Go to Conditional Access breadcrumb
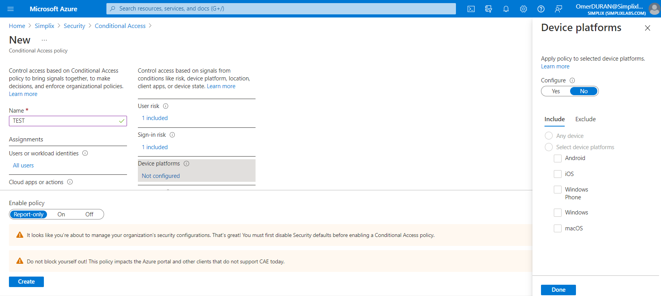Screen dimensions: 661x296 point(120,26)
